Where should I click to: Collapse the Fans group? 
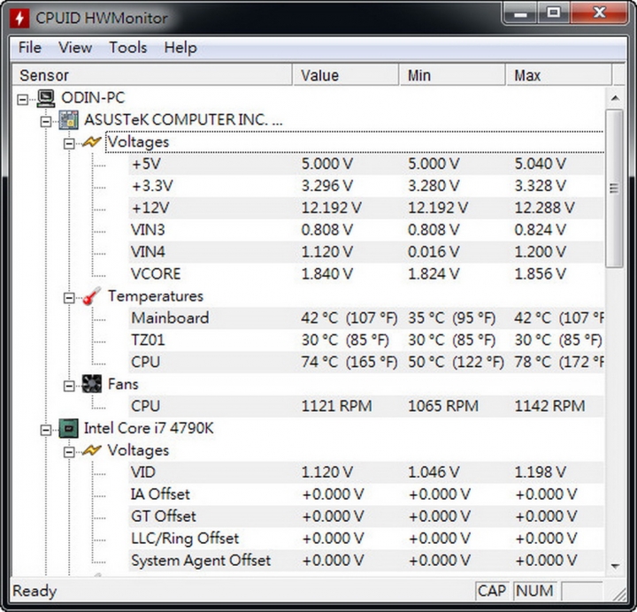tap(69, 386)
